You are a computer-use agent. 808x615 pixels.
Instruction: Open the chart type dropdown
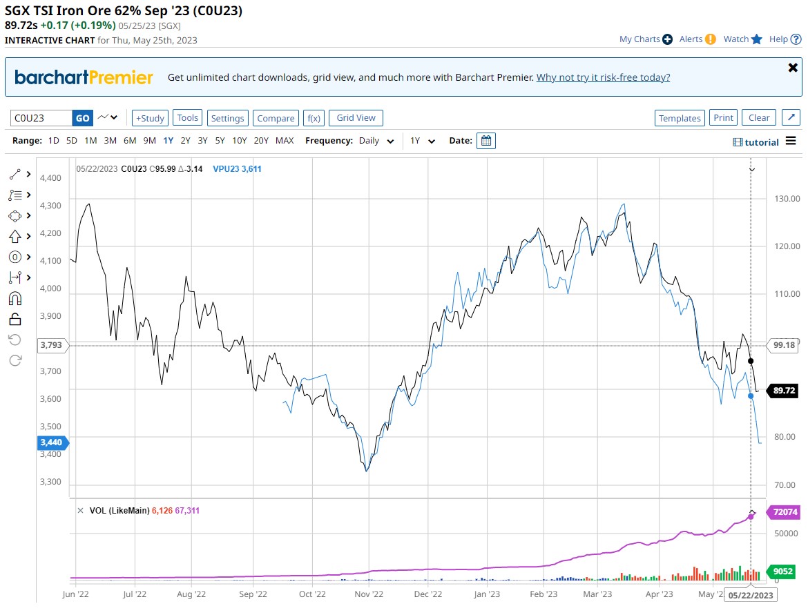[x=108, y=118]
